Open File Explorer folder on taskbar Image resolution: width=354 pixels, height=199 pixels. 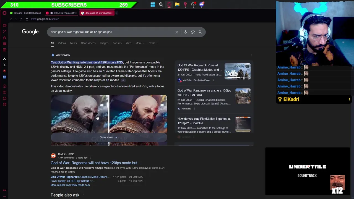tap(177, 4)
